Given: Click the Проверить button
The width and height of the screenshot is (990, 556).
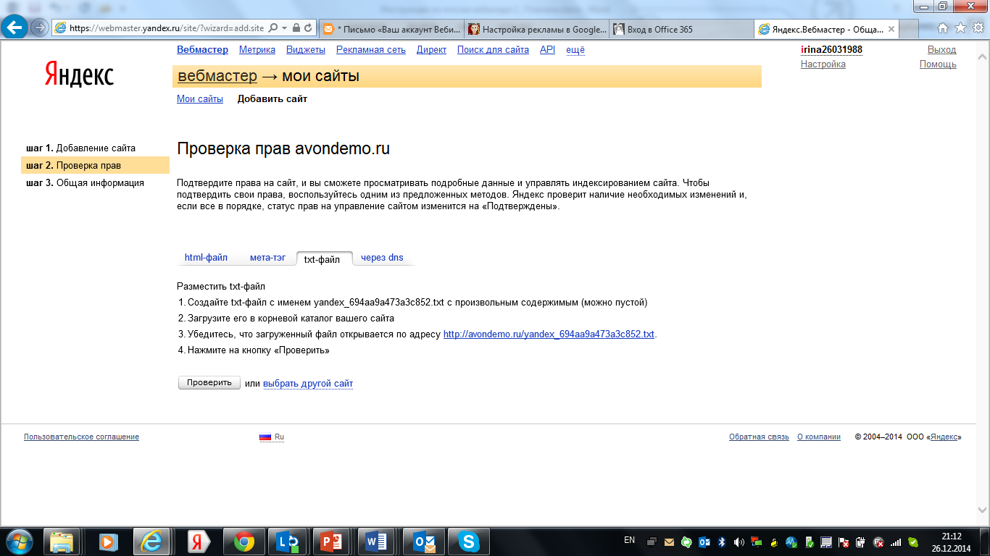Looking at the screenshot, I should pyautogui.click(x=209, y=383).
